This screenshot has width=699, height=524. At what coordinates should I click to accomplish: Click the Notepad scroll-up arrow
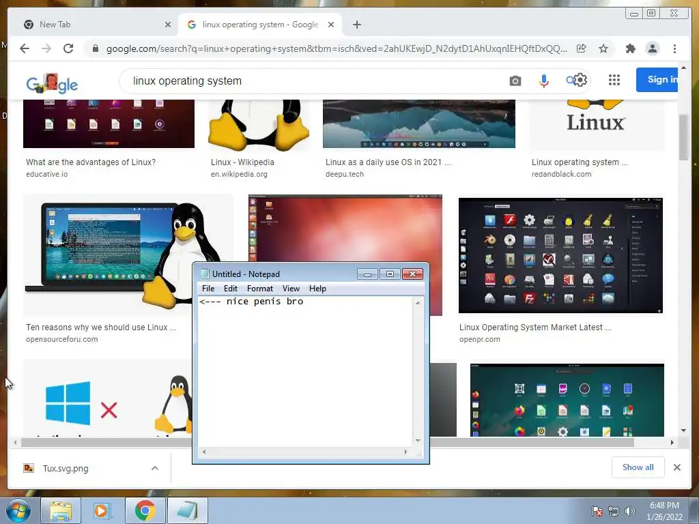point(418,302)
